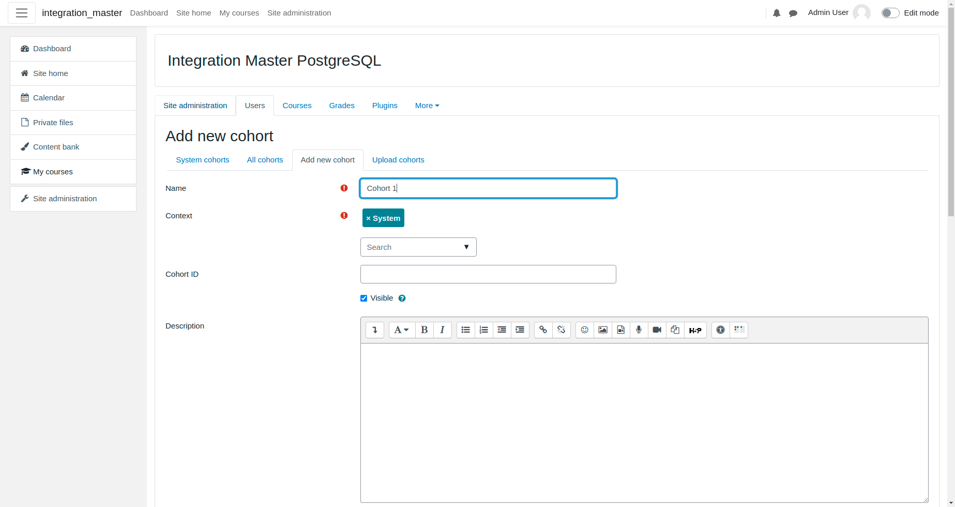The image size is (955, 507).
Task: Remove the System context tag
Action: pyautogui.click(x=383, y=218)
